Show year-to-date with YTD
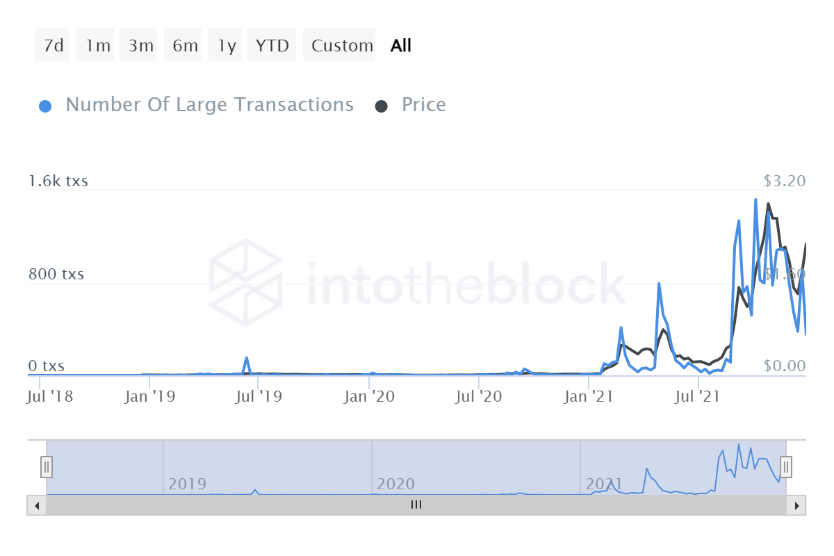This screenshot has height=556, width=834. coord(272,46)
